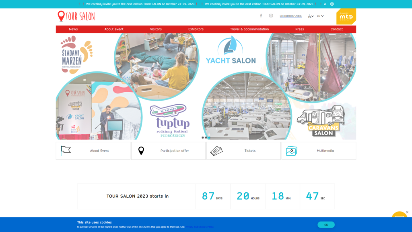Open the EN language dropdown

[320, 16]
